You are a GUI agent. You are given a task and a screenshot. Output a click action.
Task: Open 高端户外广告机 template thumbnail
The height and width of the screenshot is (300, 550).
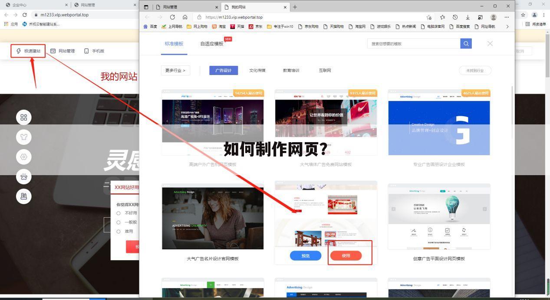pos(213,122)
